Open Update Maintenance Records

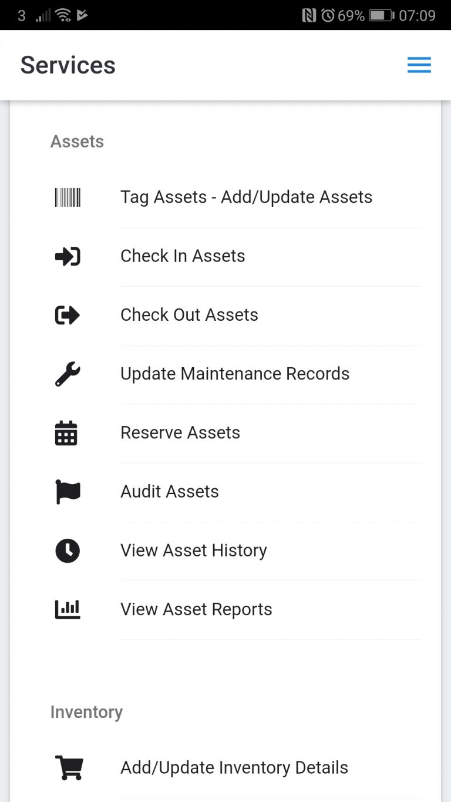[x=235, y=374]
